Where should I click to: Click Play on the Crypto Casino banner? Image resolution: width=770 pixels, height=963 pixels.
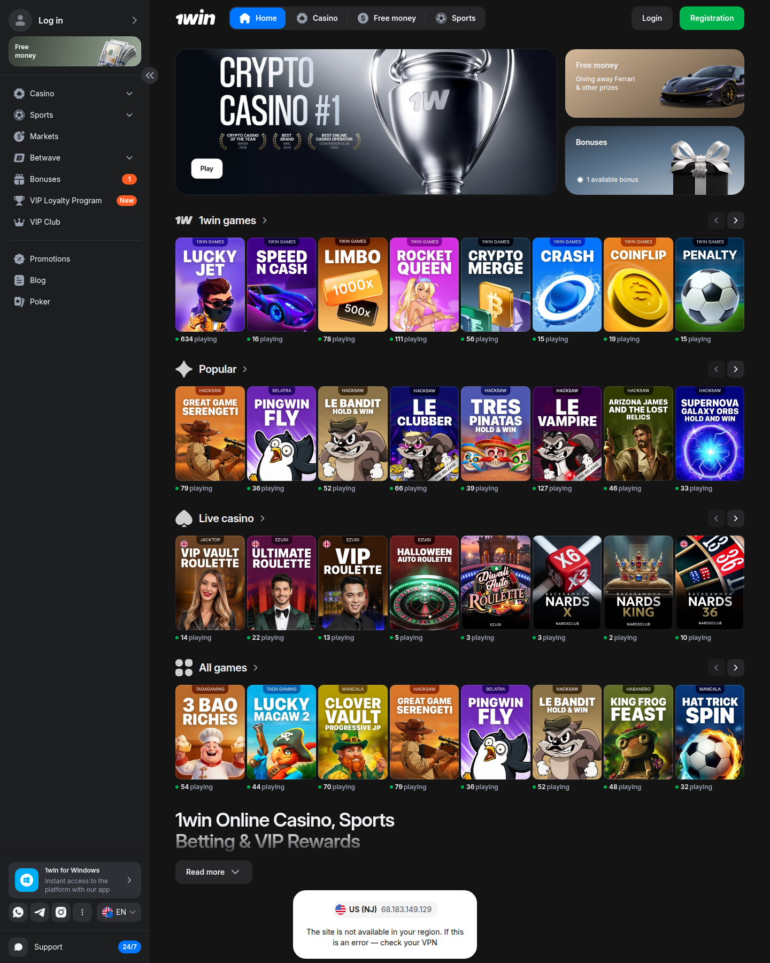(207, 169)
